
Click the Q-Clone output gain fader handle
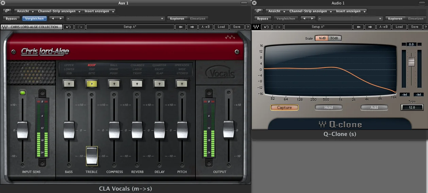(x=411, y=61)
